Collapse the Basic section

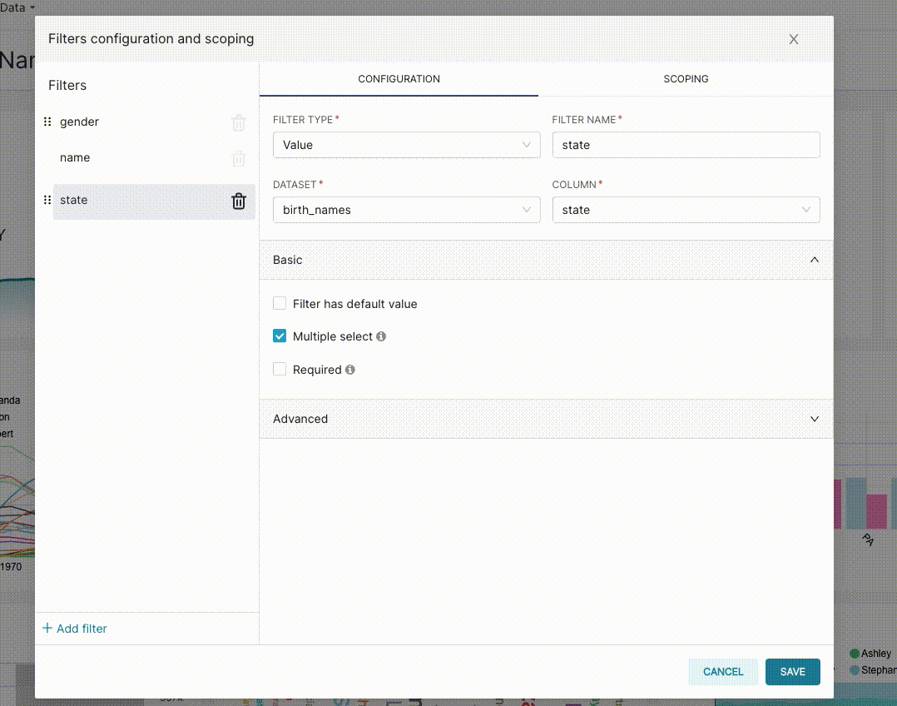pos(547,260)
